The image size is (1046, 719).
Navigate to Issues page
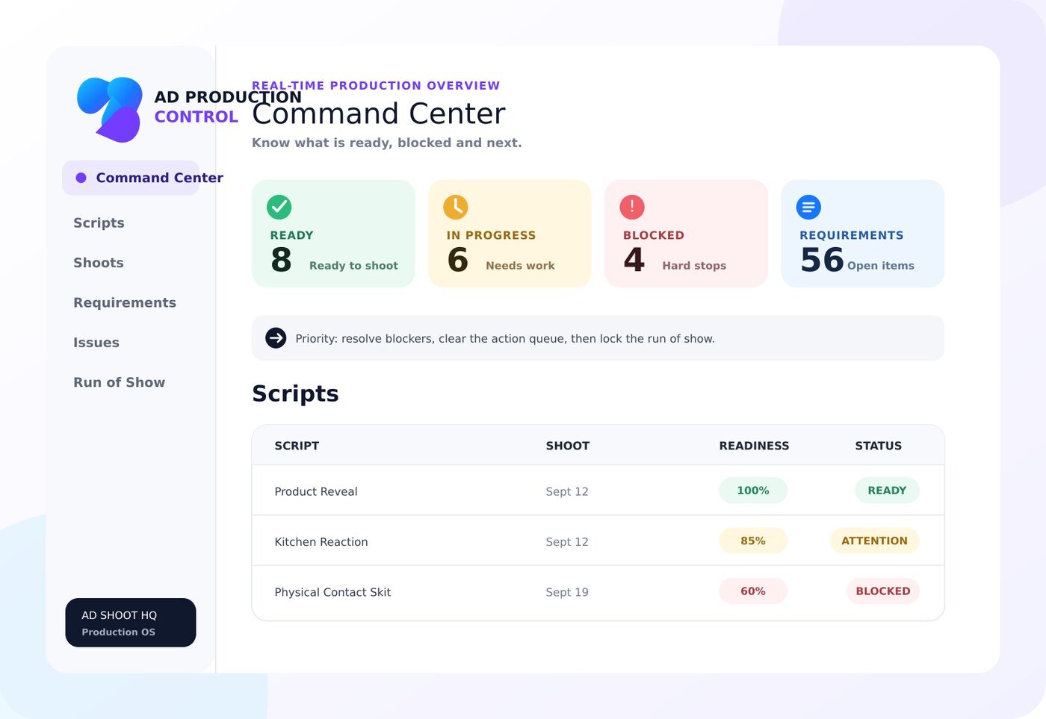tap(96, 343)
